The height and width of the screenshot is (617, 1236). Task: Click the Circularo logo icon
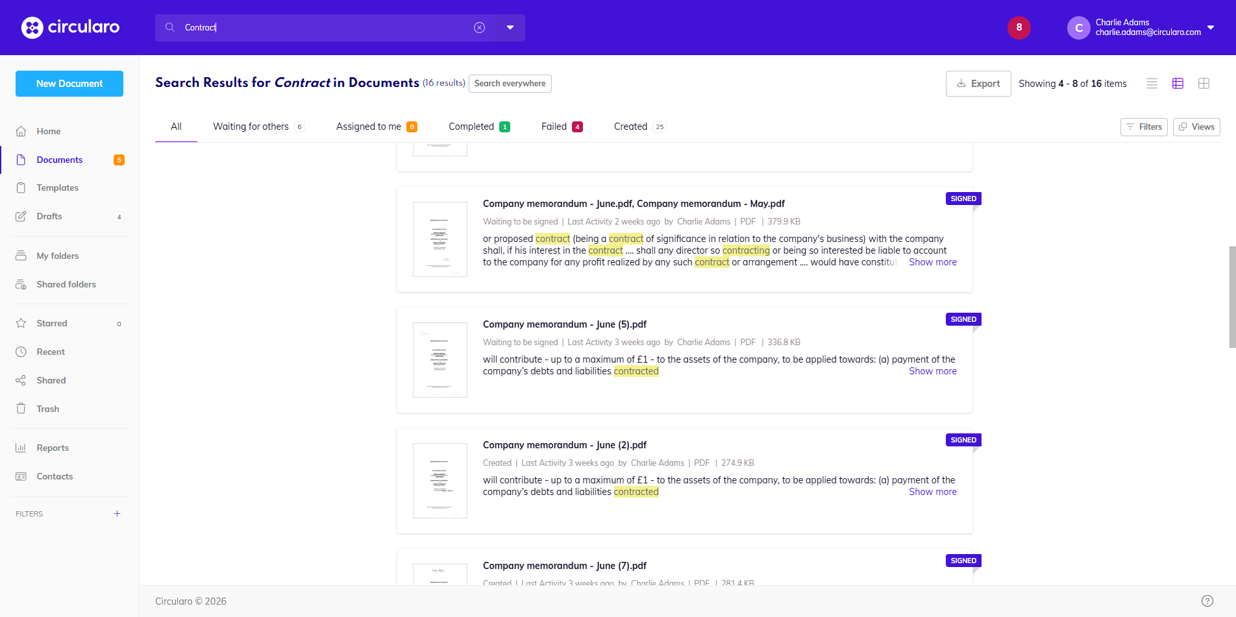pos(31,27)
